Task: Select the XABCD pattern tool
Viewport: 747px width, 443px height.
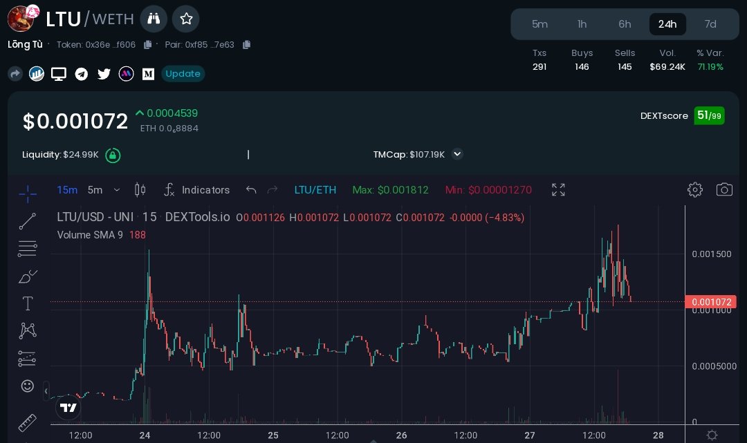Action: [28, 330]
